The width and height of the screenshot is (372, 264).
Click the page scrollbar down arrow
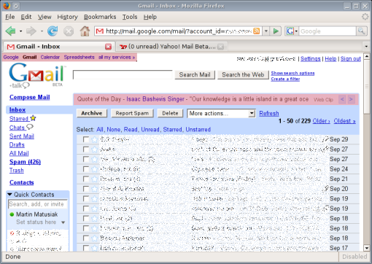tap(367, 248)
